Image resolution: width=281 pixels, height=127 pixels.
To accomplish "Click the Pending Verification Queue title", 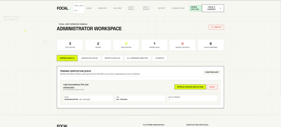I will point(76,71).
